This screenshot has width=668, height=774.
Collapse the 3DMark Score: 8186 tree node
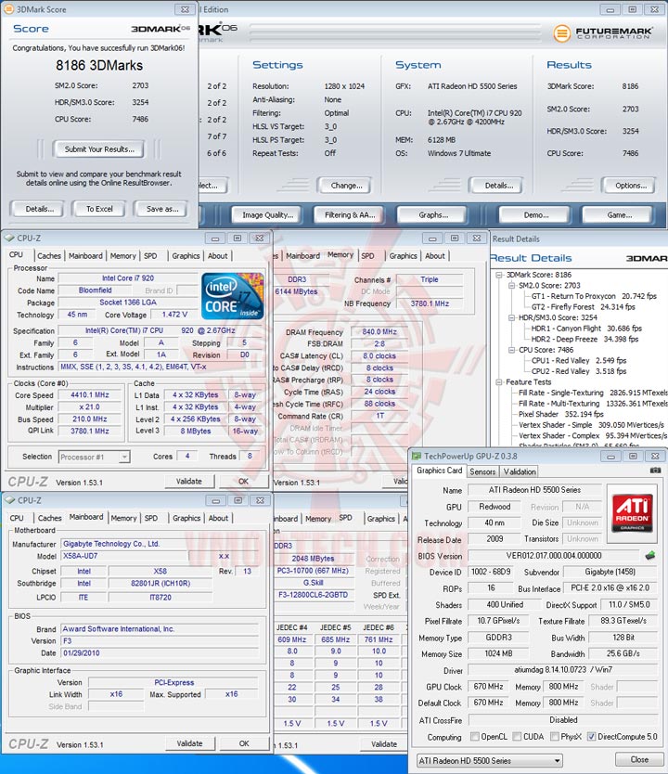[499, 275]
